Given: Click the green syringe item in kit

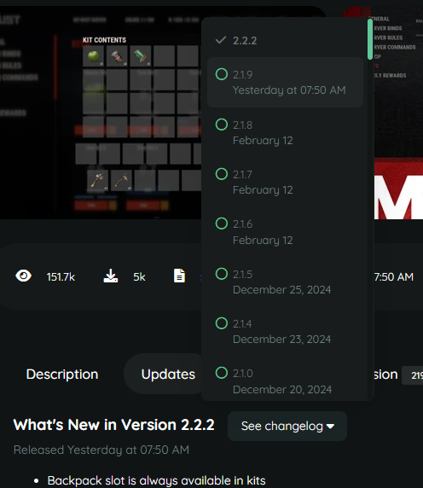Looking at the screenshot, I should click(x=141, y=56).
